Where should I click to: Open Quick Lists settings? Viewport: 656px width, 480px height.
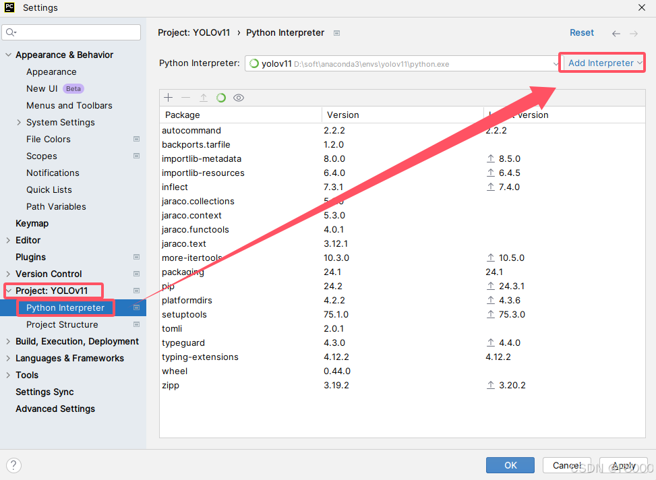[49, 189]
